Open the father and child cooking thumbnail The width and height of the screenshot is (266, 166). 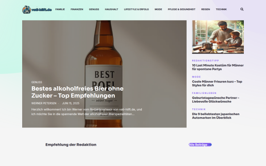coord(218,37)
